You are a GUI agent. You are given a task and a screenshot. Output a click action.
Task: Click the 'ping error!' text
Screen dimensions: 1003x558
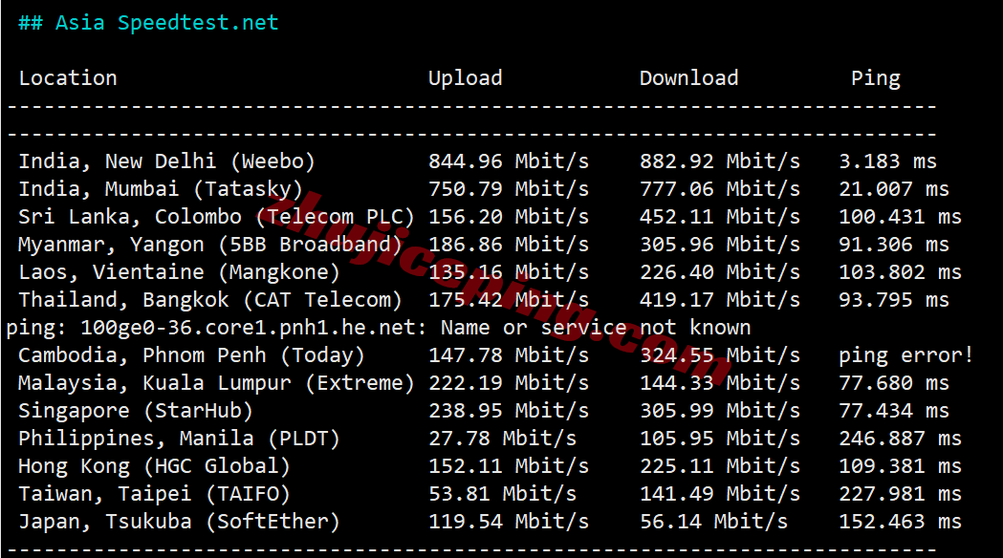[x=905, y=355]
